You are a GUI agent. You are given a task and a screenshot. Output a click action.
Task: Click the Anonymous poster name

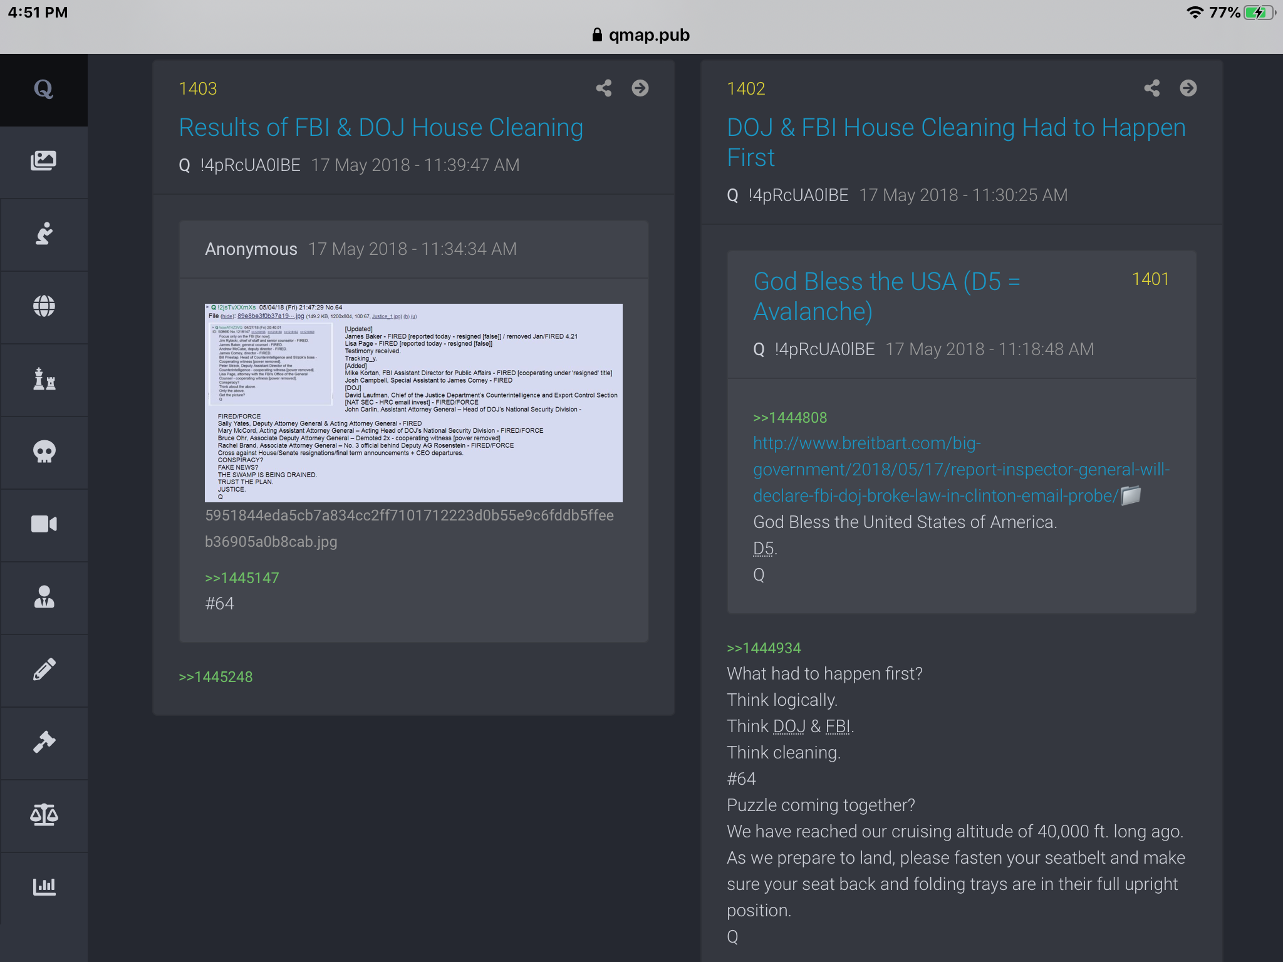251,249
